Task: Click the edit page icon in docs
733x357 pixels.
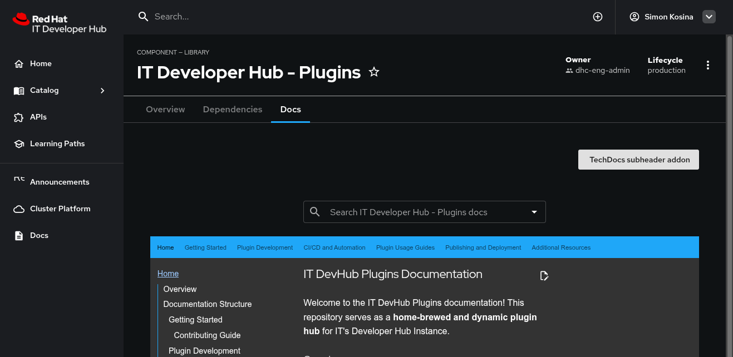Action: tap(544, 276)
